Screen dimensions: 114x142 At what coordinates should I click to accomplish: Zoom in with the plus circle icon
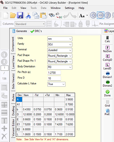(x=93, y=15)
